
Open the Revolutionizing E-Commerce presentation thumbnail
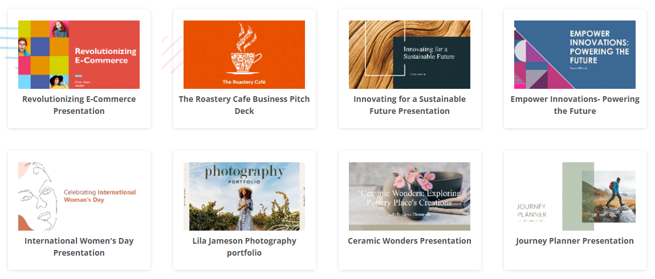pyautogui.click(x=79, y=55)
